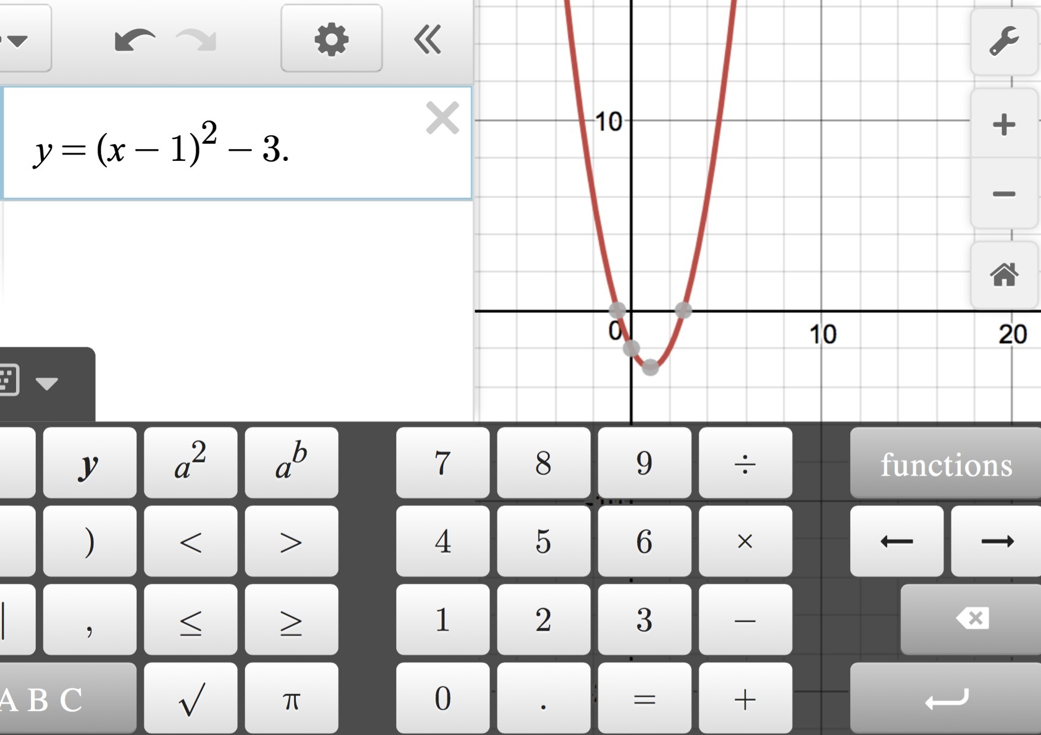Tap the multiplication key
Screen dimensions: 1041x735
[x=746, y=541]
